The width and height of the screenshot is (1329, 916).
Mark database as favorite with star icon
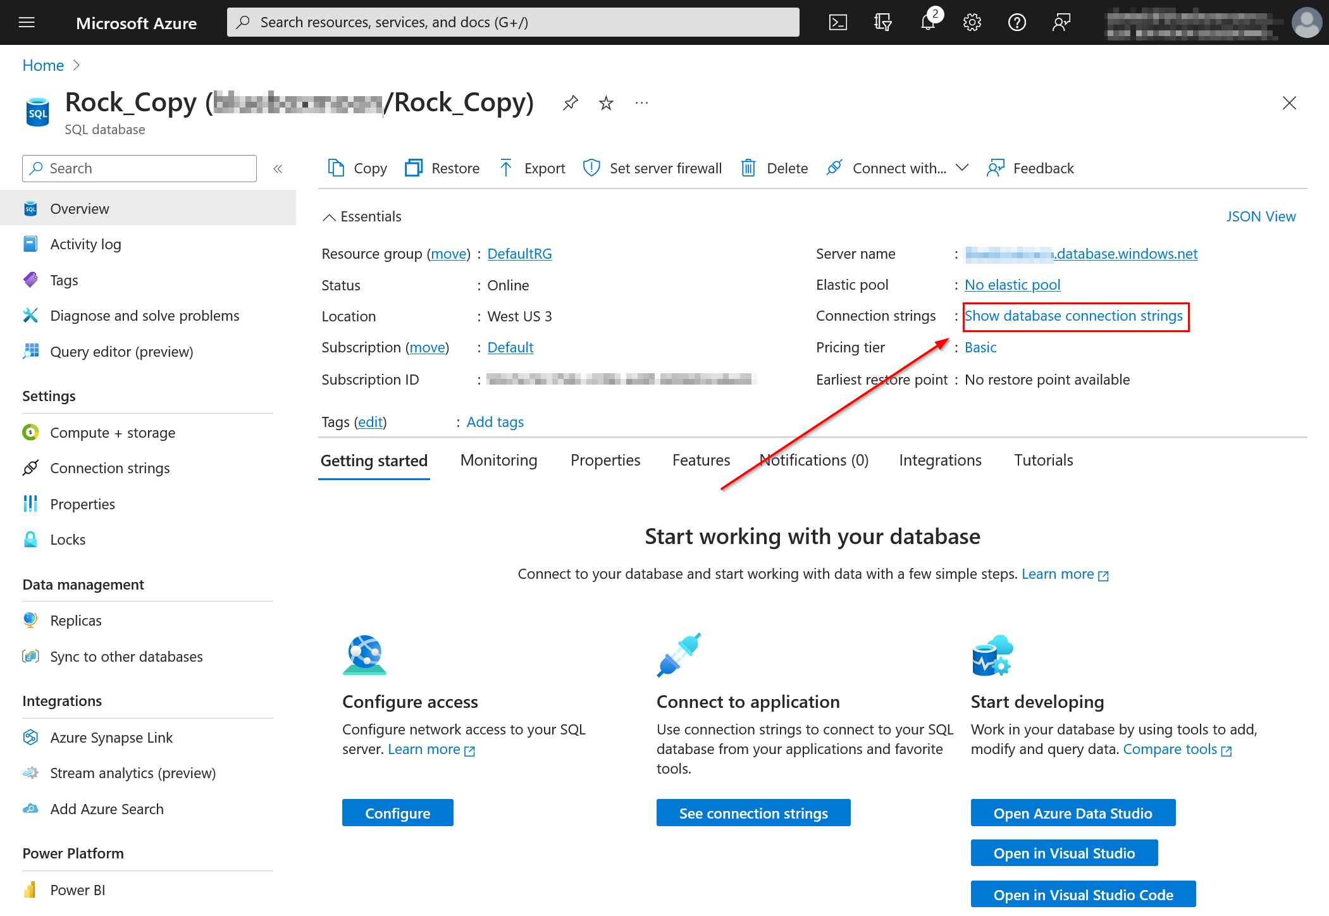(x=606, y=102)
